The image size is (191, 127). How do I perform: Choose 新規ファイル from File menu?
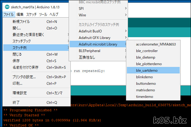36,22
